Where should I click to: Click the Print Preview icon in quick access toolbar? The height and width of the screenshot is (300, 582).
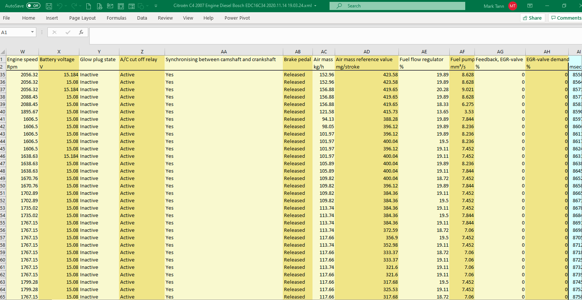pos(99,6)
